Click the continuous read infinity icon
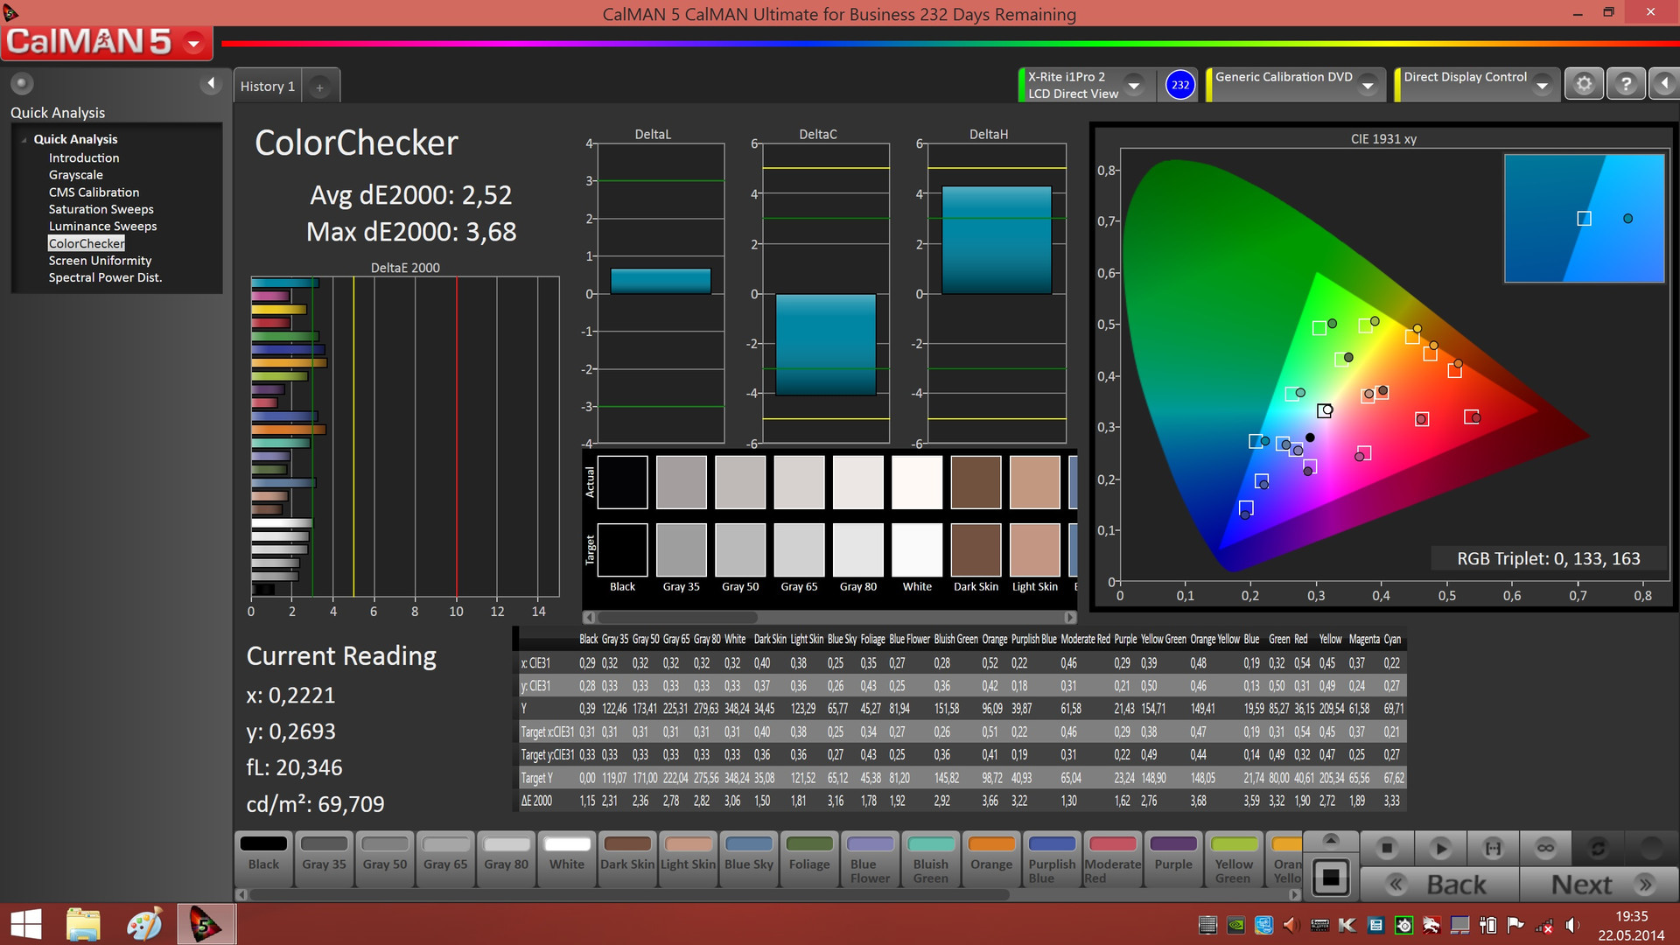Screen dimensions: 1680x945 tap(1545, 848)
